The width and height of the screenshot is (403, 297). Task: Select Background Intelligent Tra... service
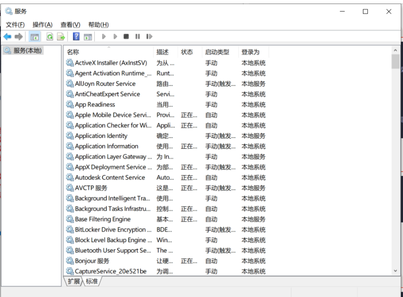pos(166,198)
